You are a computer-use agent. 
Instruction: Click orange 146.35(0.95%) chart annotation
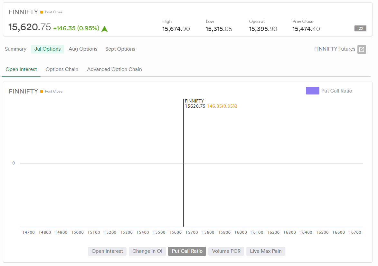pyautogui.click(x=222, y=106)
